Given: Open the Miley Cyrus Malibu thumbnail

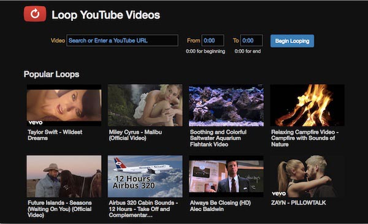Looking at the screenshot, I should 145,105.
